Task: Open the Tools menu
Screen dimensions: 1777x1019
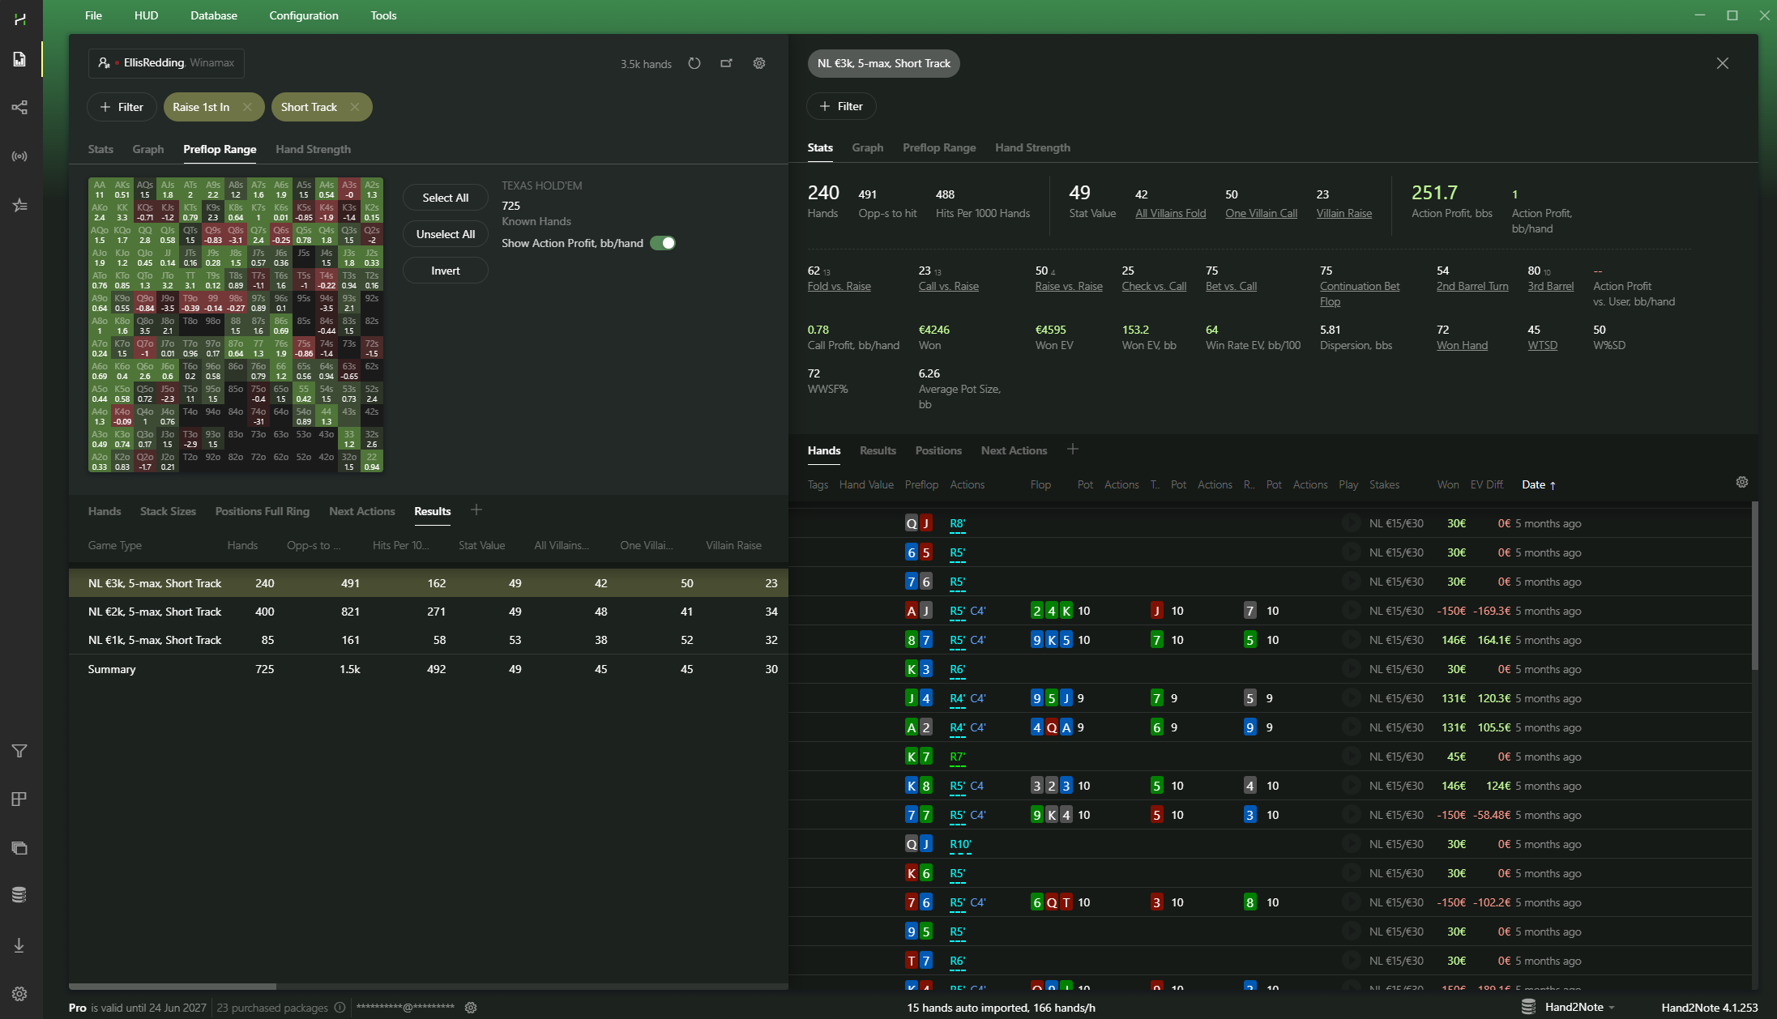Action: 383,15
